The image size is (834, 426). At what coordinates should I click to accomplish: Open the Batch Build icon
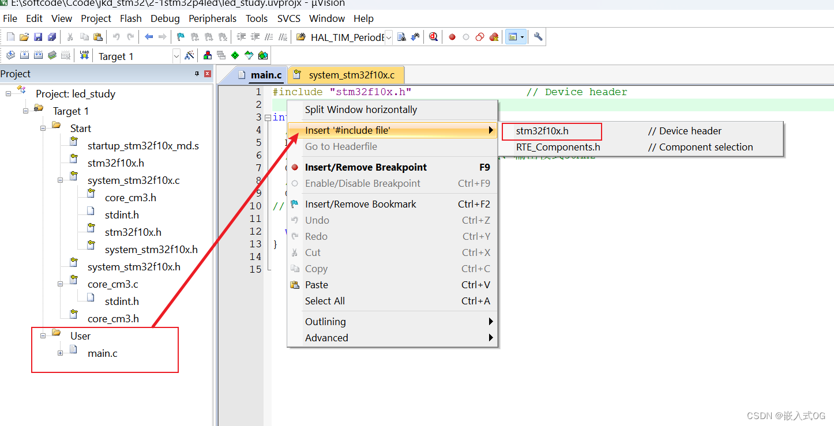52,55
